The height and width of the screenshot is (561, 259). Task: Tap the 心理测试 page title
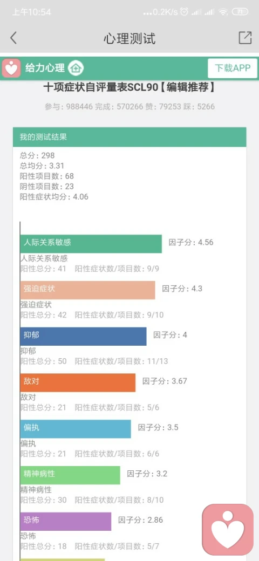pyautogui.click(x=129, y=38)
